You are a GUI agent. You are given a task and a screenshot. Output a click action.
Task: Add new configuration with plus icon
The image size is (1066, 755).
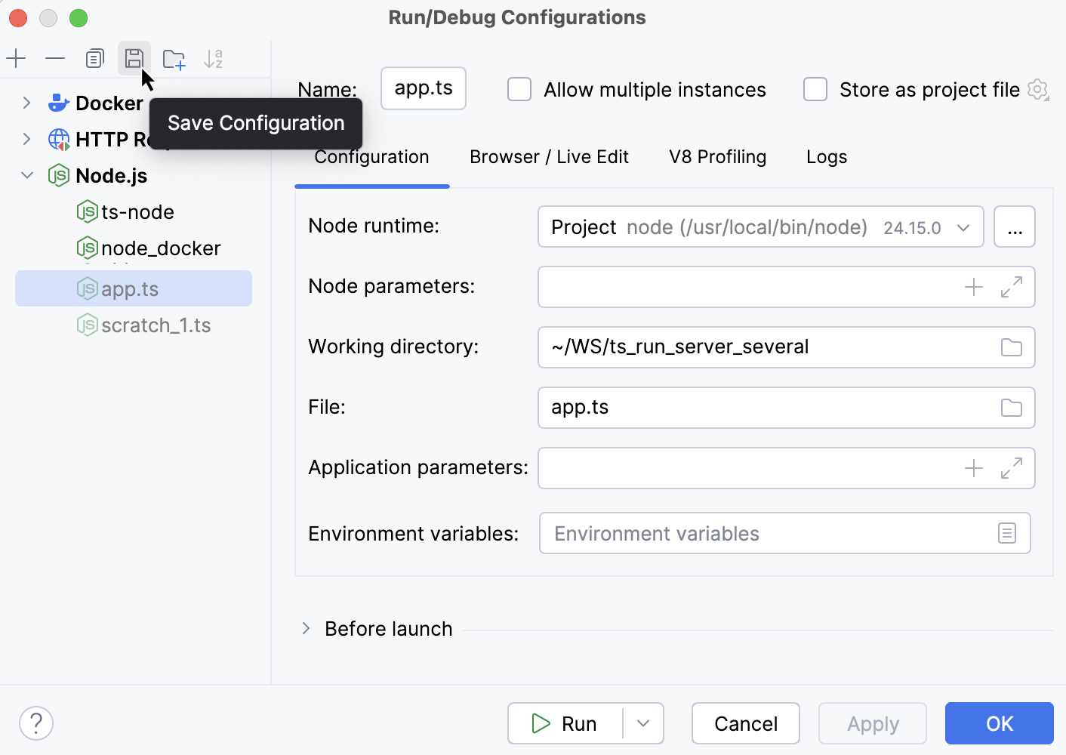[16, 58]
